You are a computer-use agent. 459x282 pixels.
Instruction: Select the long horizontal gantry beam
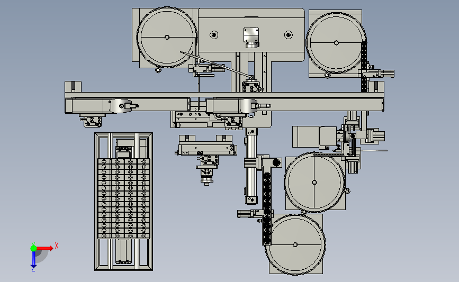pos(224,96)
